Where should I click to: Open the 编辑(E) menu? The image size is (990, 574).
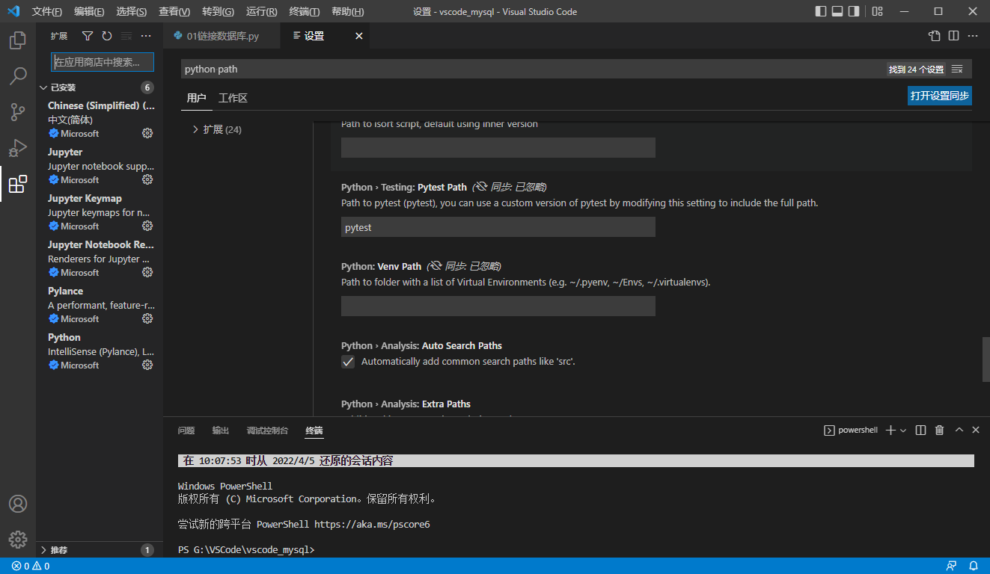click(90, 11)
